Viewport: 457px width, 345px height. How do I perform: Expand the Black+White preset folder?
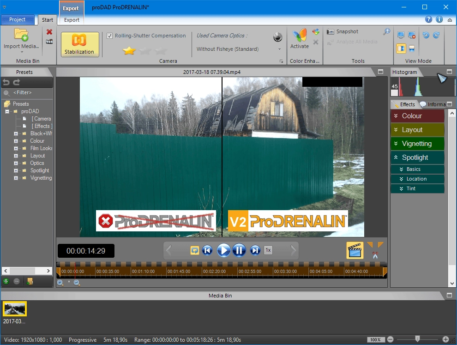click(x=16, y=133)
